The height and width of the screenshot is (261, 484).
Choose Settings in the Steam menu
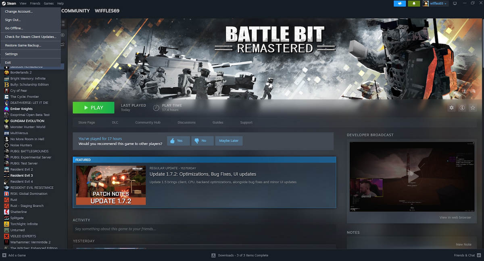pyautogui.click(x=11, y=54)
